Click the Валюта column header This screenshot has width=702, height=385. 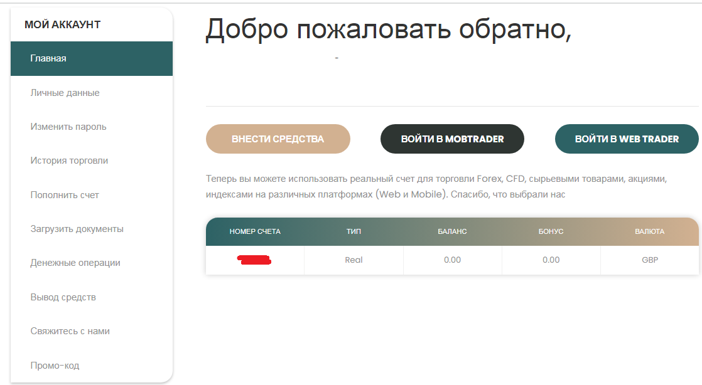coord(650,231)
